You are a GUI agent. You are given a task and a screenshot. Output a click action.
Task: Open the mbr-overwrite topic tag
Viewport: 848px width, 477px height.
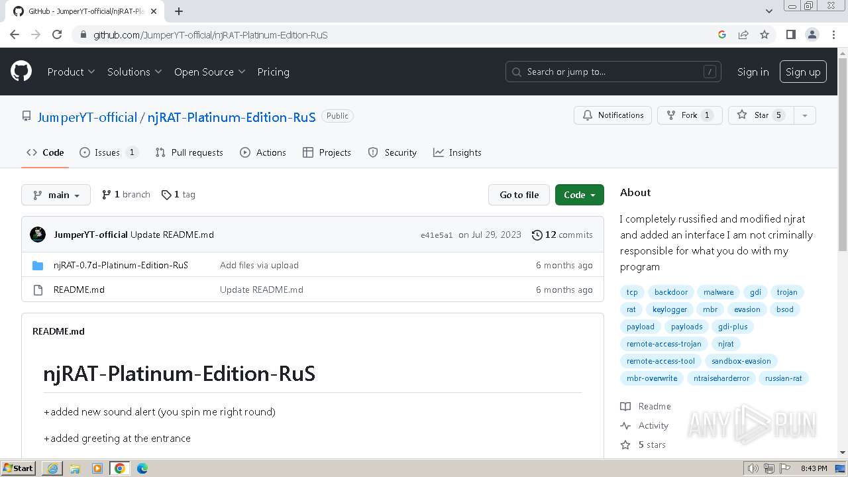(652, 378)
